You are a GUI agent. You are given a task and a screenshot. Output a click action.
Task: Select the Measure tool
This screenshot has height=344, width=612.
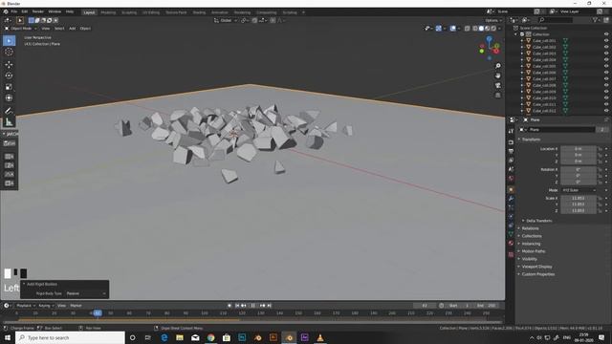pos(9,122)
